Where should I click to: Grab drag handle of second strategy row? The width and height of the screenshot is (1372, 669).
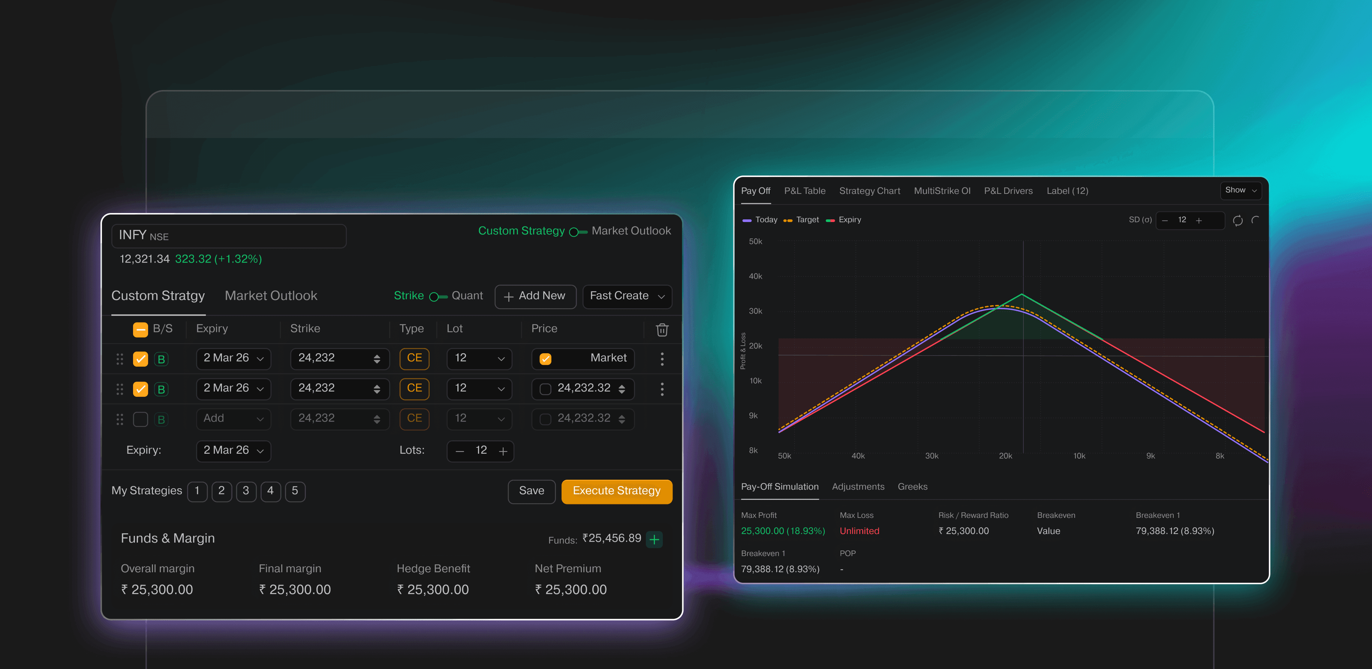pos(120,389)
